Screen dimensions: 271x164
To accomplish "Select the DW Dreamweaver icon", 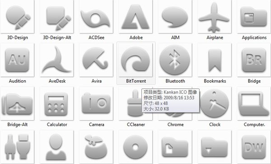I will [x=254, y=147].
